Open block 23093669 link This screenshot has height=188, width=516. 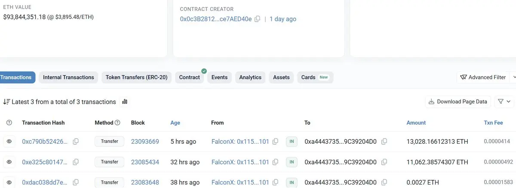click(145, 141)
